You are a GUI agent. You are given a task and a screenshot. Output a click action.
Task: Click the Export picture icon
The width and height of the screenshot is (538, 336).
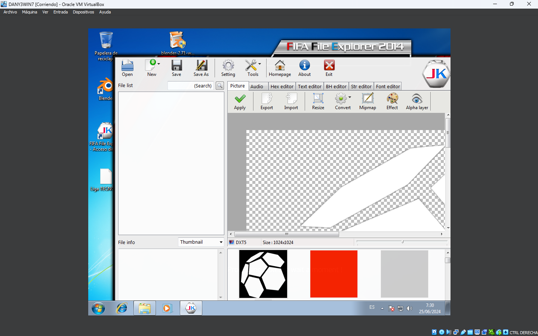[267, 99]
